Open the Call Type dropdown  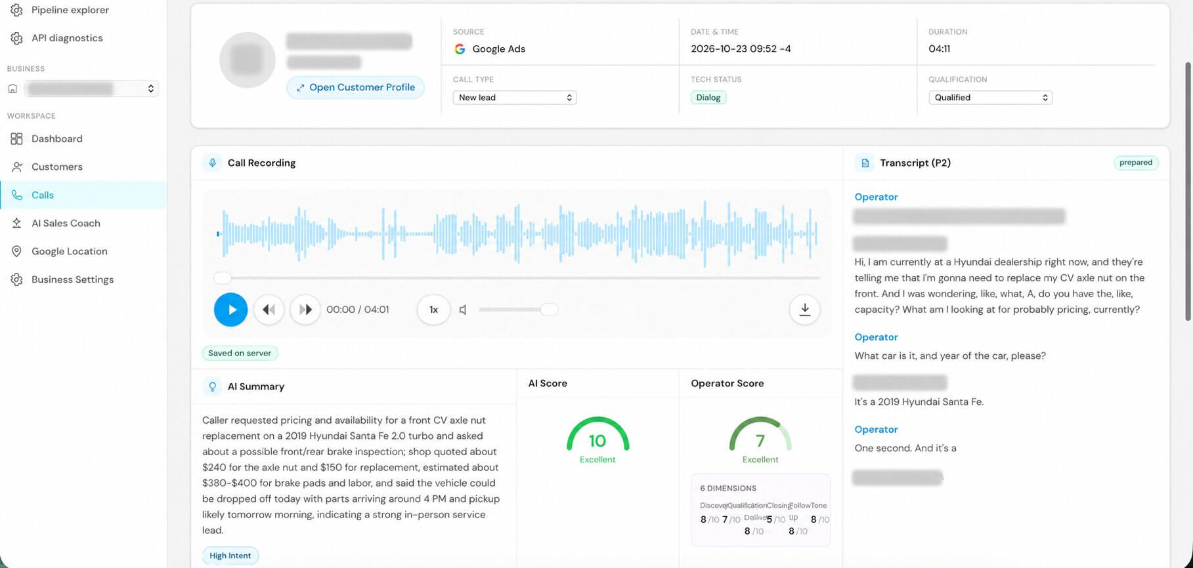pos(515,98)
